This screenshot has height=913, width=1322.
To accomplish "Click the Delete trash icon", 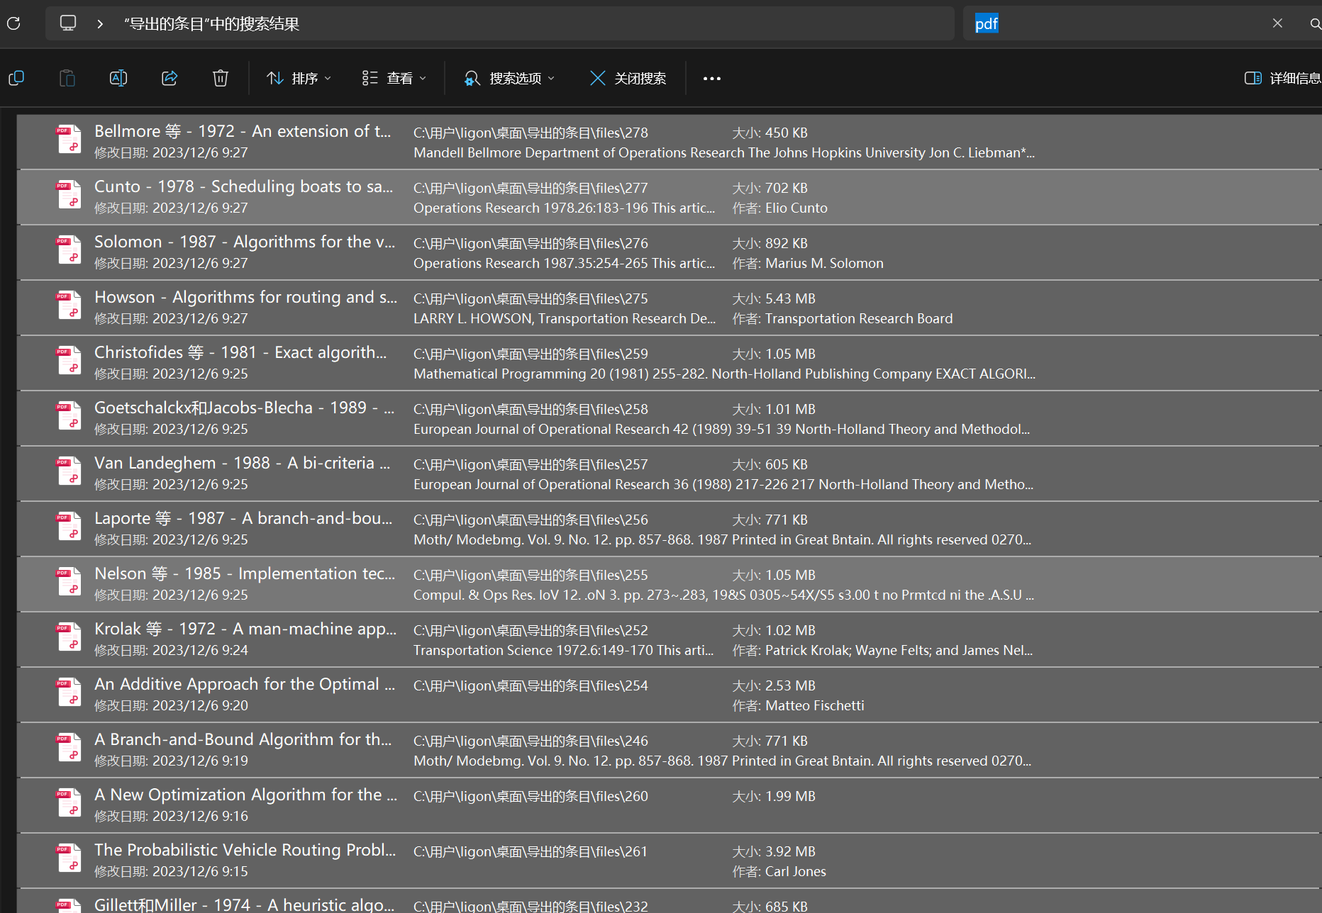I will [221, 78].
